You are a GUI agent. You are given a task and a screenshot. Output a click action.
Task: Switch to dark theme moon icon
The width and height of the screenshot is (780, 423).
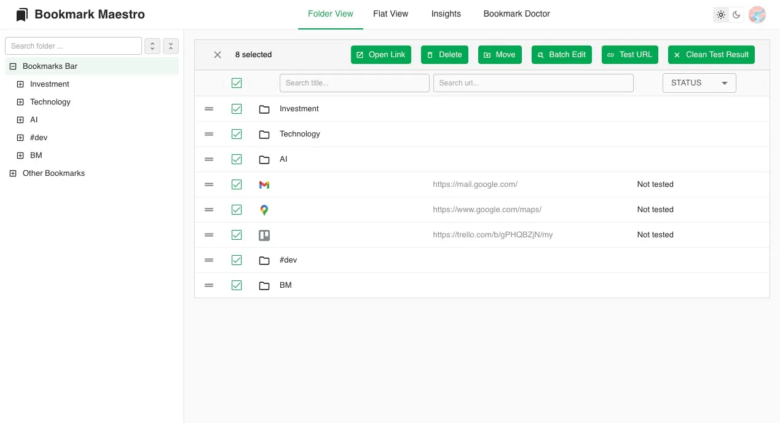pyautogui.click(x=736, y=15)
